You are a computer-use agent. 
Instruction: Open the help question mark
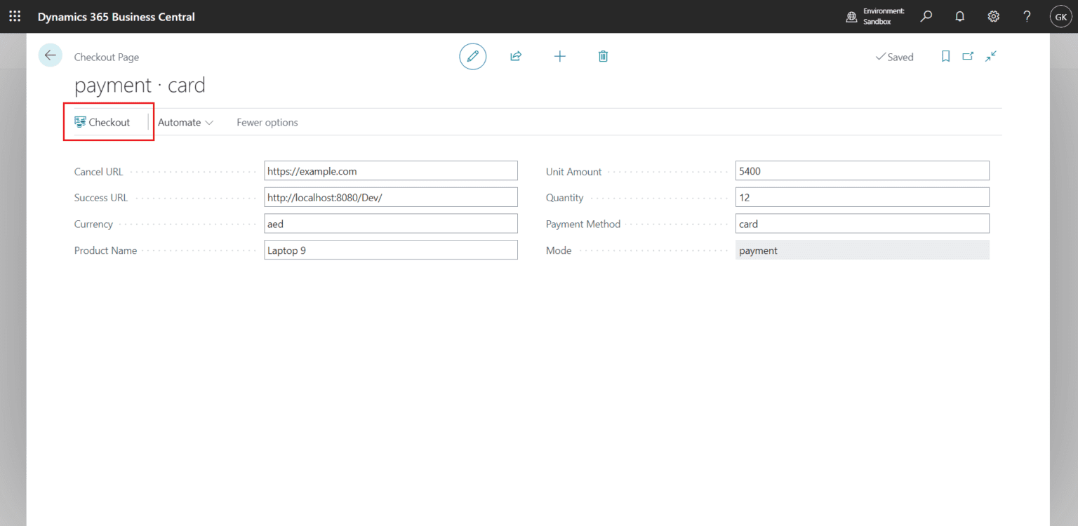tap(1026, 15)
